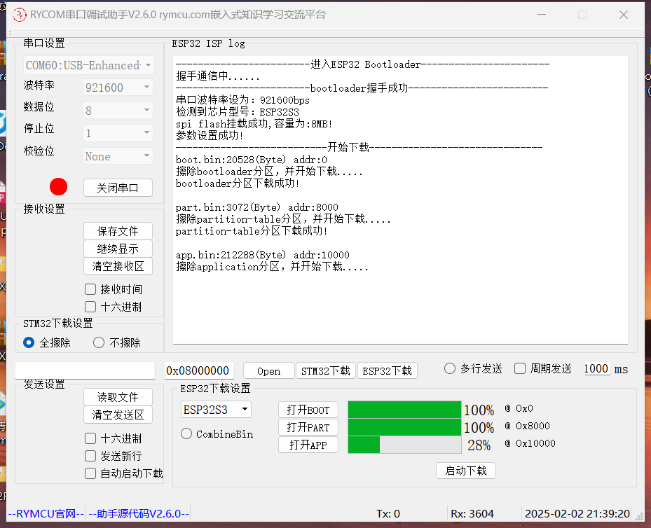Click the RYCOM app icon in the title bar
The height and width of the screenshot is (528, 651).
coord(19,15)
